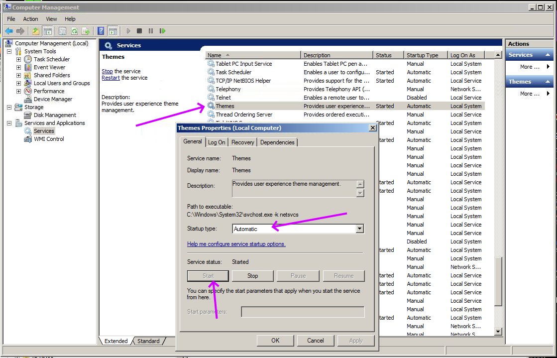Image resolution: width=557 pixels, height=358 pixels.
Task: Expand the Task Scheduler tree node
Action: [x=18, y=59]
